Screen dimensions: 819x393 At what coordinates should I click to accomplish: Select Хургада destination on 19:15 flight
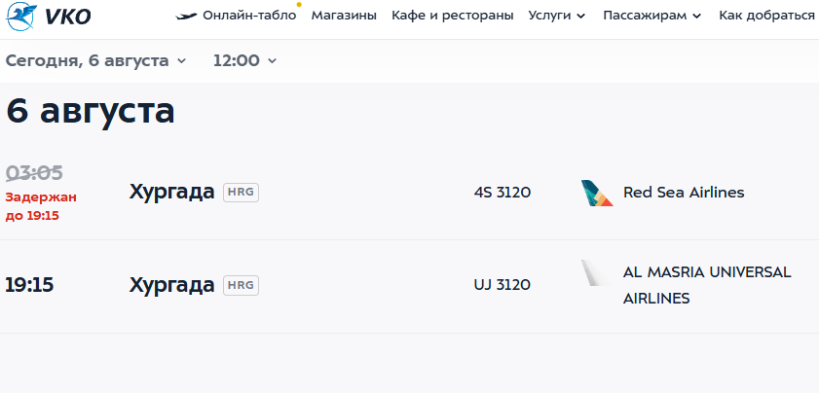point(171,285)
